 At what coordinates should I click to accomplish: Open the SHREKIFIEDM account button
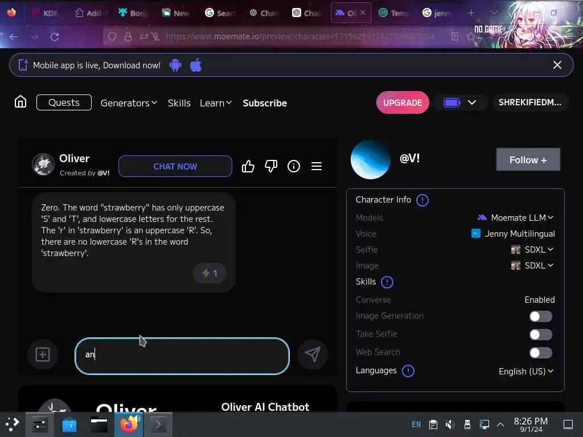(530, 102)
